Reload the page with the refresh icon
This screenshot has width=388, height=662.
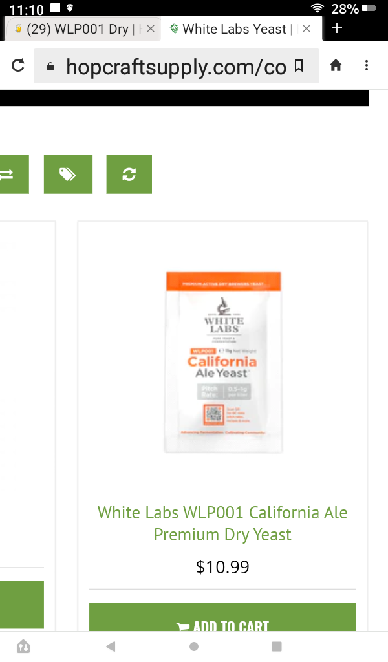pyautogui.click(x=17, y=65)
